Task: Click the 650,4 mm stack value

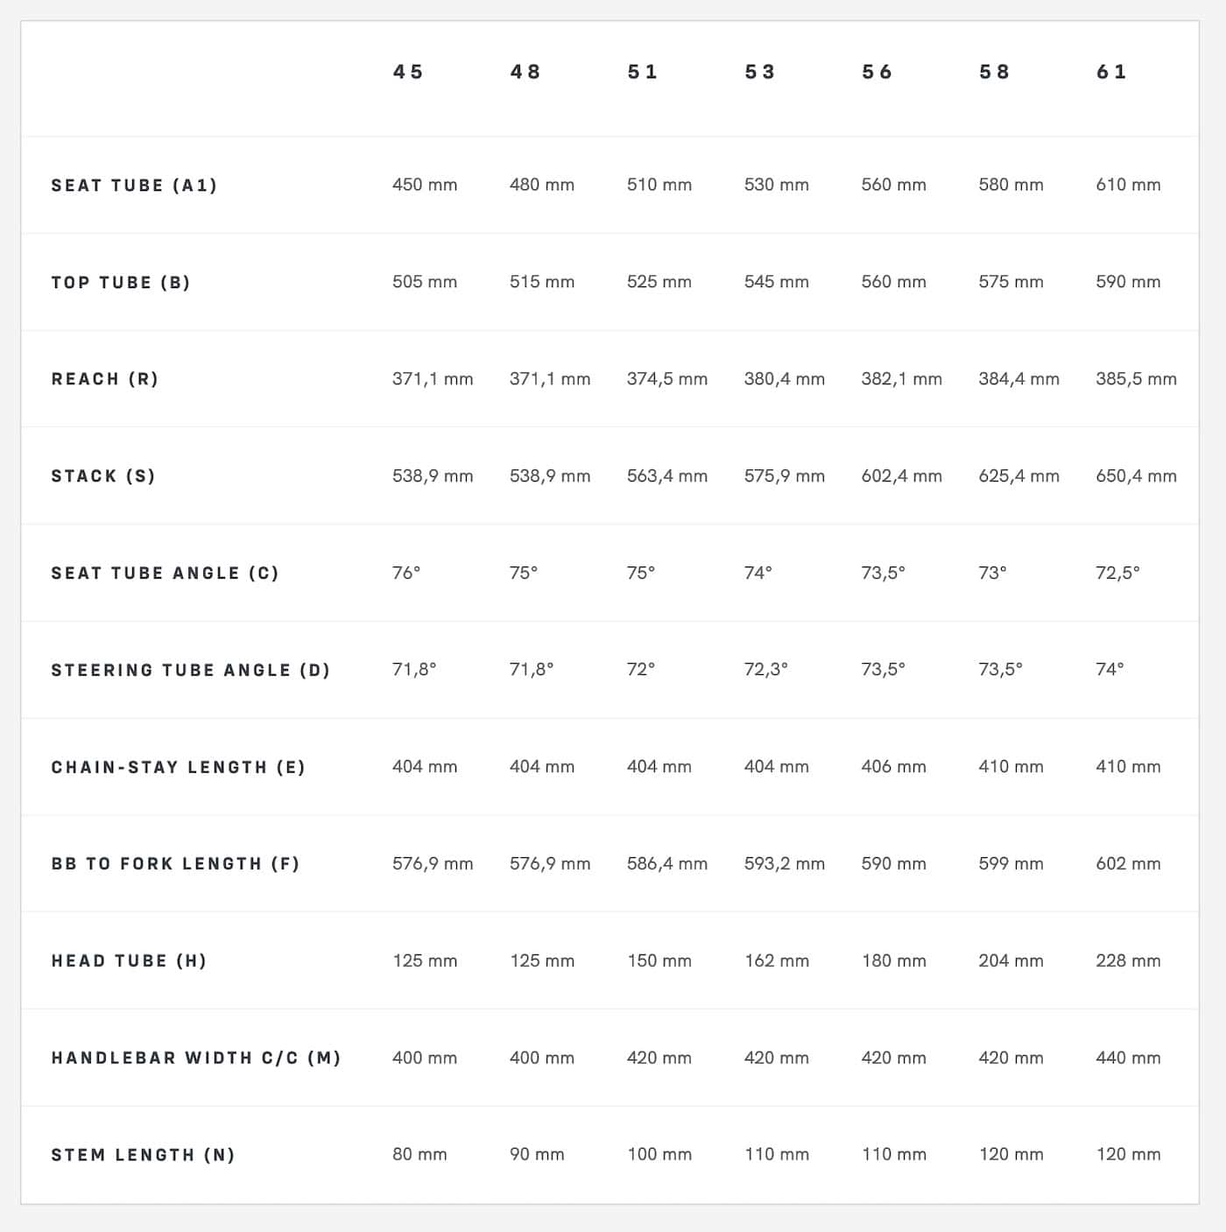Action: pos(1136,476)
